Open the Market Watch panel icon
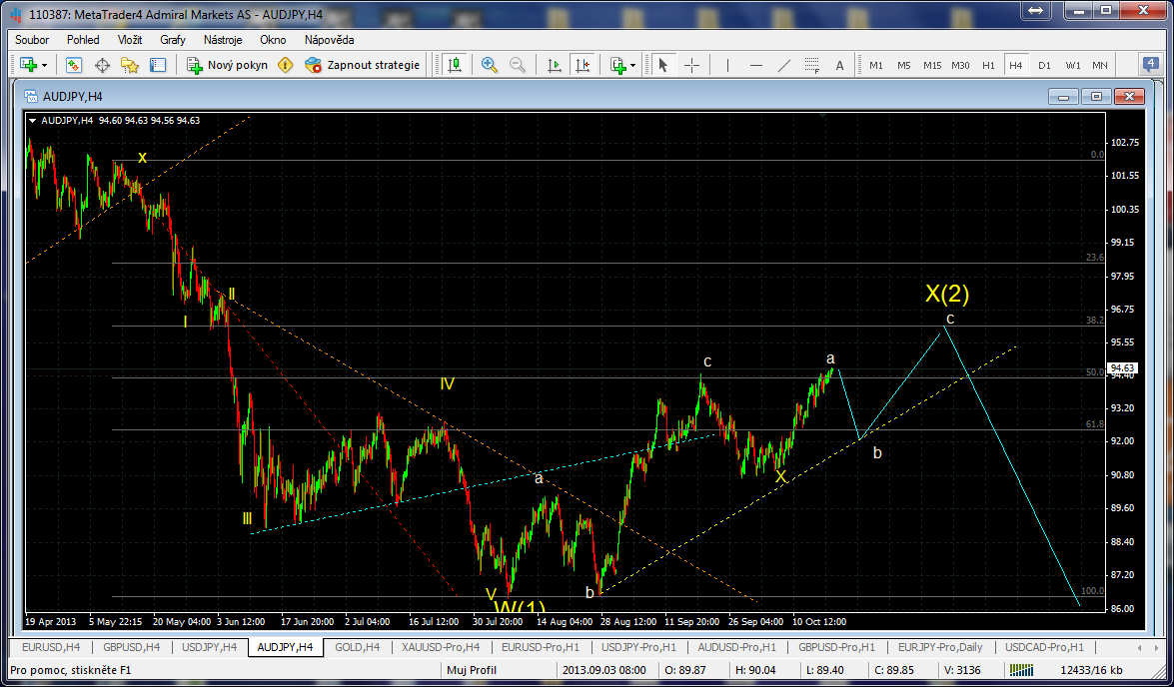The image size is (1174, 687). (x=74, y=65)
